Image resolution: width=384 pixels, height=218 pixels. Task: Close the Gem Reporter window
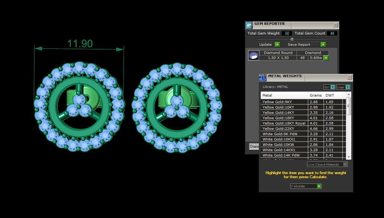click(x=336, y=25)
